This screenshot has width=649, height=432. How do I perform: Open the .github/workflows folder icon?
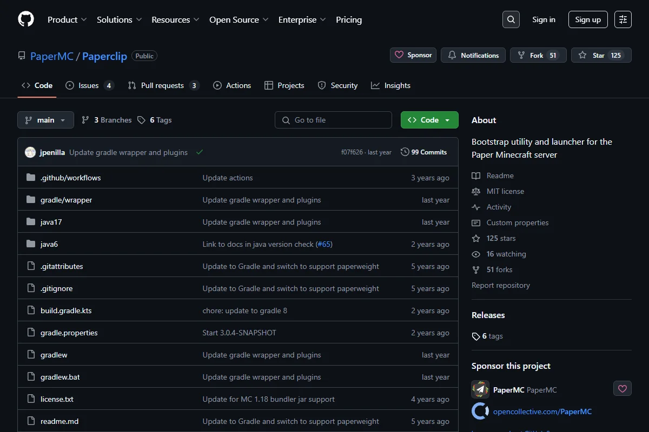[31, 178]
